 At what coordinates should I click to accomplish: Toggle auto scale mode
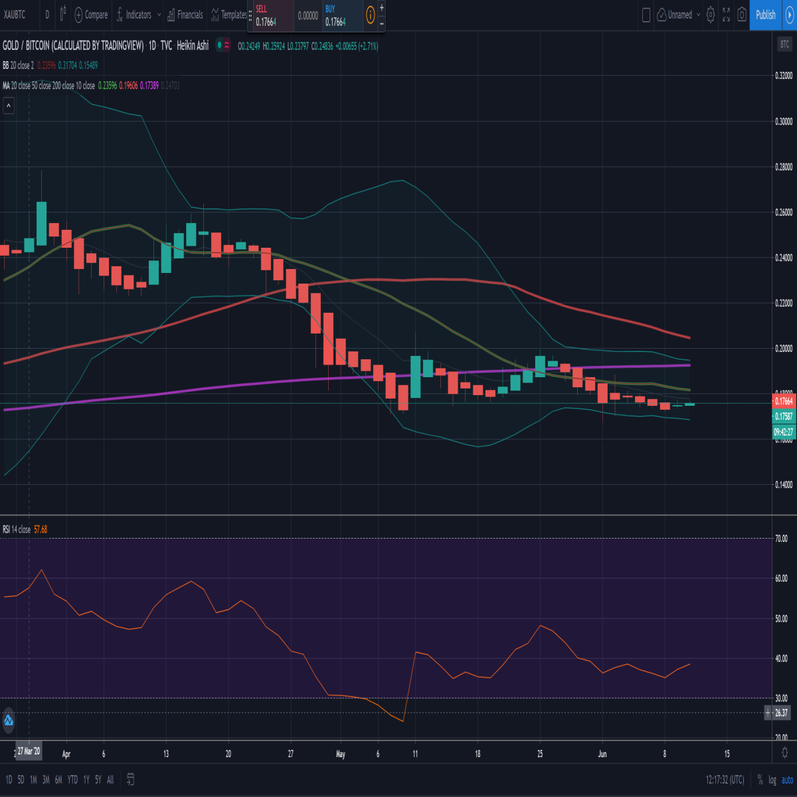point(787,779)
